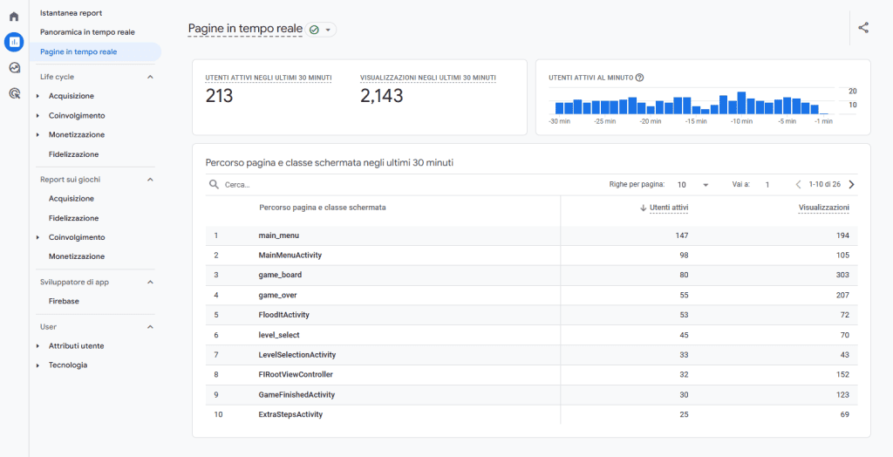Collapse the User section
The width and height of the screenshot is (893, 457).
pyautogui.click(x=150, y=327)
